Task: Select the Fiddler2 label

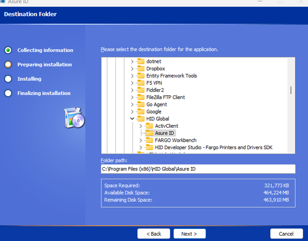Action: coord(155,90)
